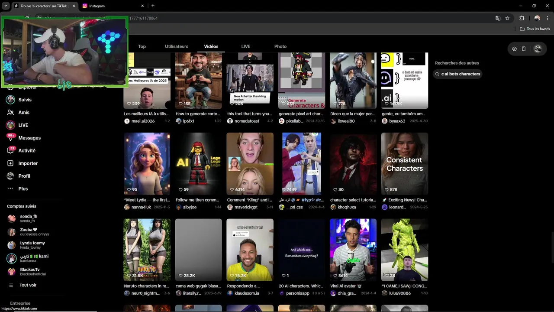Open Naruto characters video thumbnail
554x312 pixels.
pos(147,250)
